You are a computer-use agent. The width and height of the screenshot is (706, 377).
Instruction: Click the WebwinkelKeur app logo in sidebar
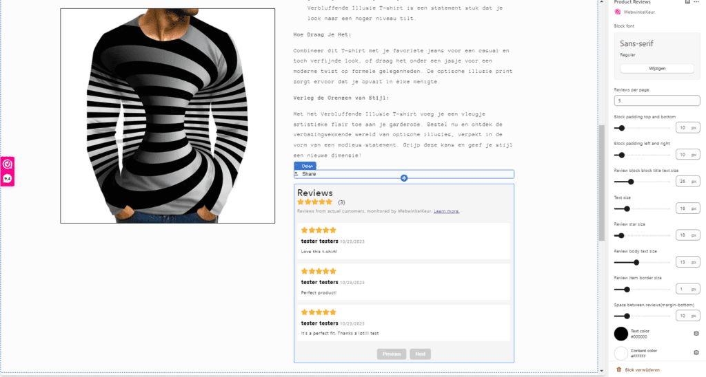[617, 12]
